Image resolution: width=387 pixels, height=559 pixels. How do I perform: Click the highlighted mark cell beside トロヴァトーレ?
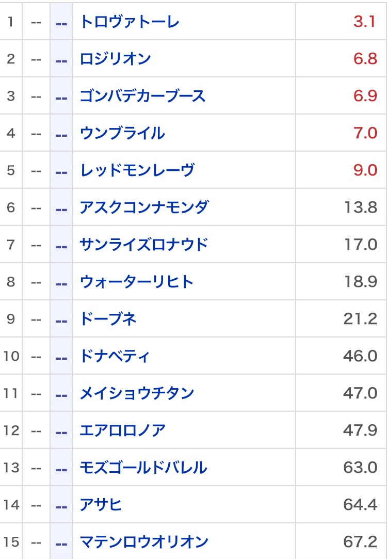point(61,22)
